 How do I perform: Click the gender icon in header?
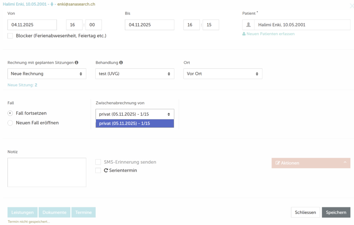[x=52, y=5]
